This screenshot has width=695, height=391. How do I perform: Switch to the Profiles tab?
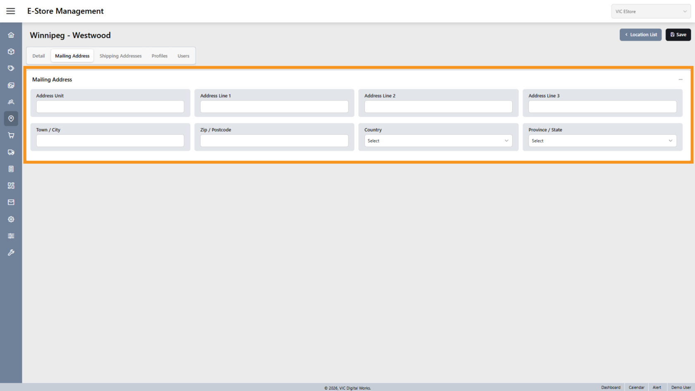tap(159, 56)
